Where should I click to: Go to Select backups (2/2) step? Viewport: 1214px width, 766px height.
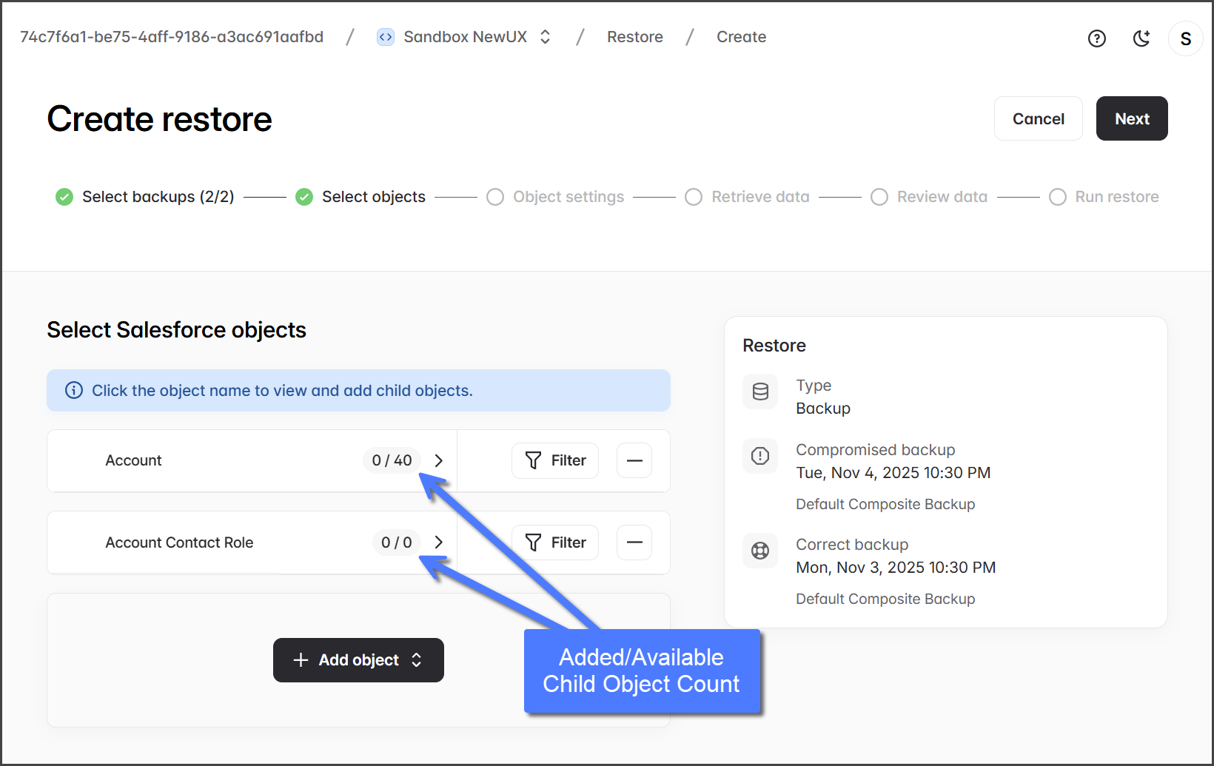158,197
